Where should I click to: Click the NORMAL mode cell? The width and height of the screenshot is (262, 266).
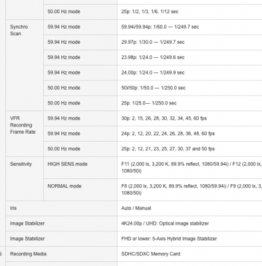point(80,190)
